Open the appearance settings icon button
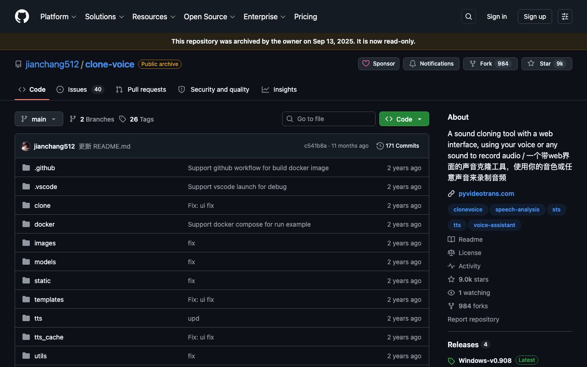Image resolution: width=587 pixels, height=367 pixels. point(565,17)
